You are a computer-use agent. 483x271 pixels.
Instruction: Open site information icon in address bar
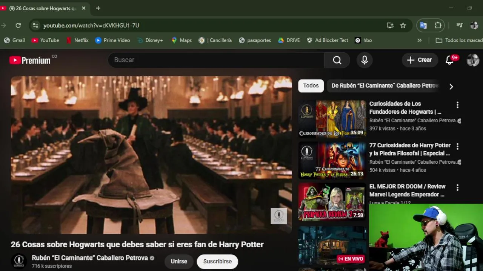(x=35, y=25)
